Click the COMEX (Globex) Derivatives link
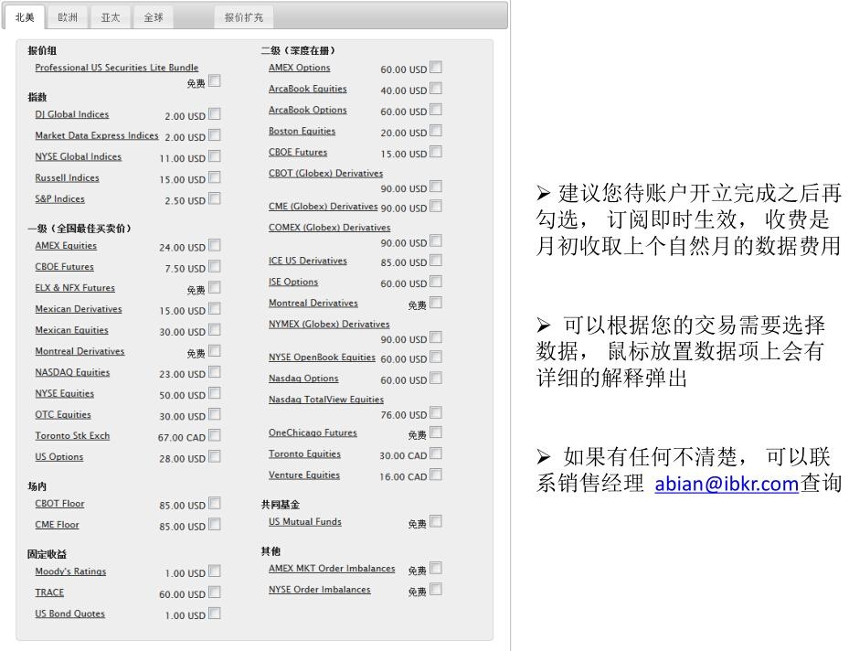This screenshot has width=849, height=651. 330,228
